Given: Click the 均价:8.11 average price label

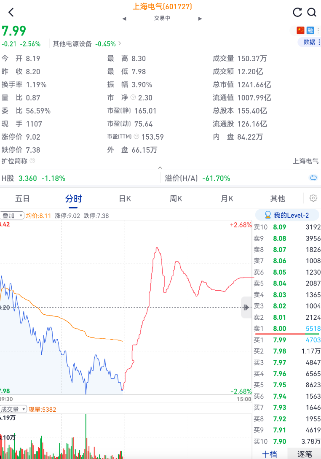Looking at the screenshot, I should [x=38, y=216].
